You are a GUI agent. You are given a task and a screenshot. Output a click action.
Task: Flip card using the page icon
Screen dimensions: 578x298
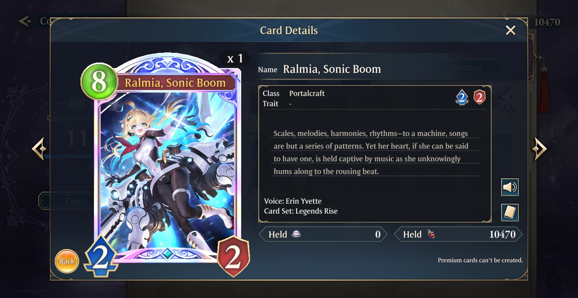pos(510,212)
